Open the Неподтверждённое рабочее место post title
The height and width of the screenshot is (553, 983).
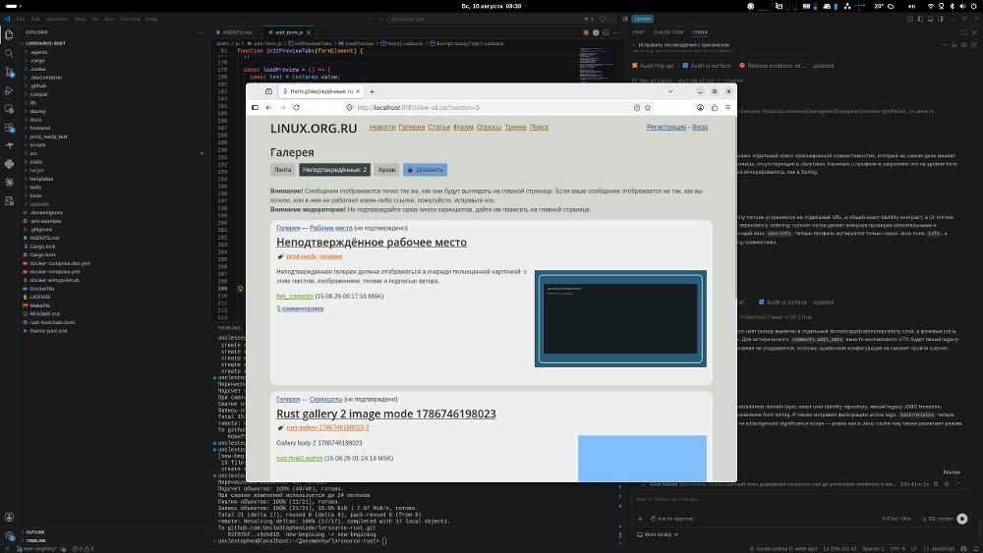[372, 243]
